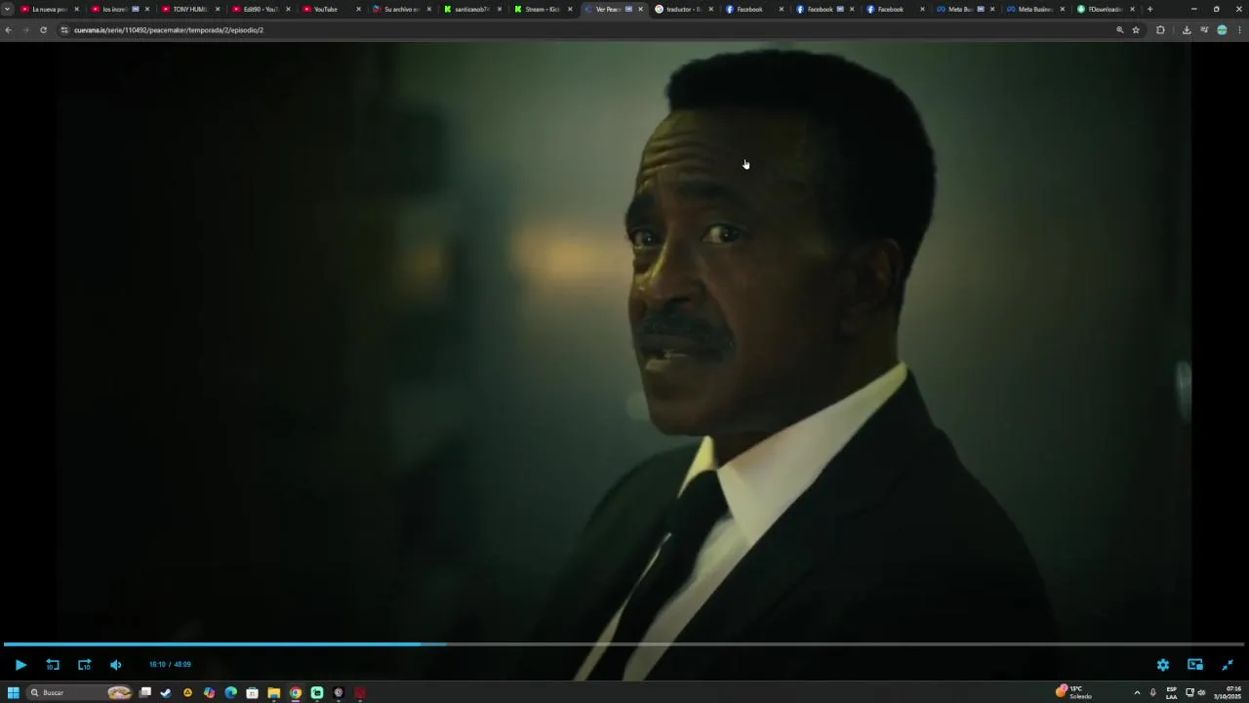Open the green taskbar app icon

tap(317, 693)
